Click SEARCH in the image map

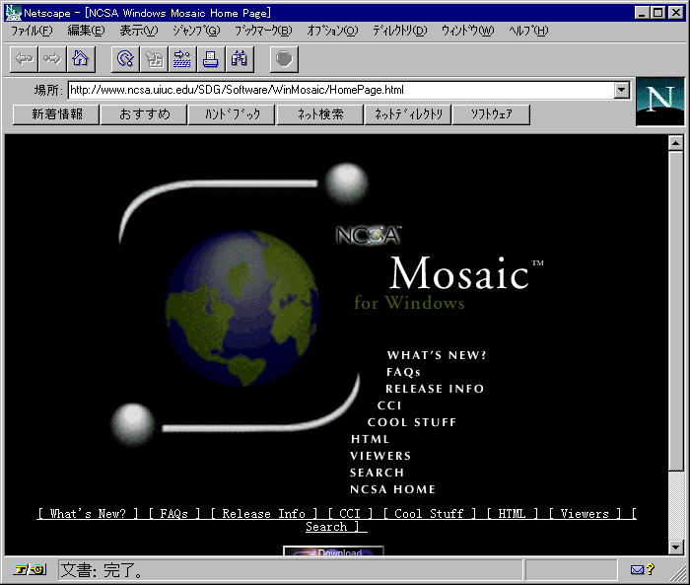[378, 473]
